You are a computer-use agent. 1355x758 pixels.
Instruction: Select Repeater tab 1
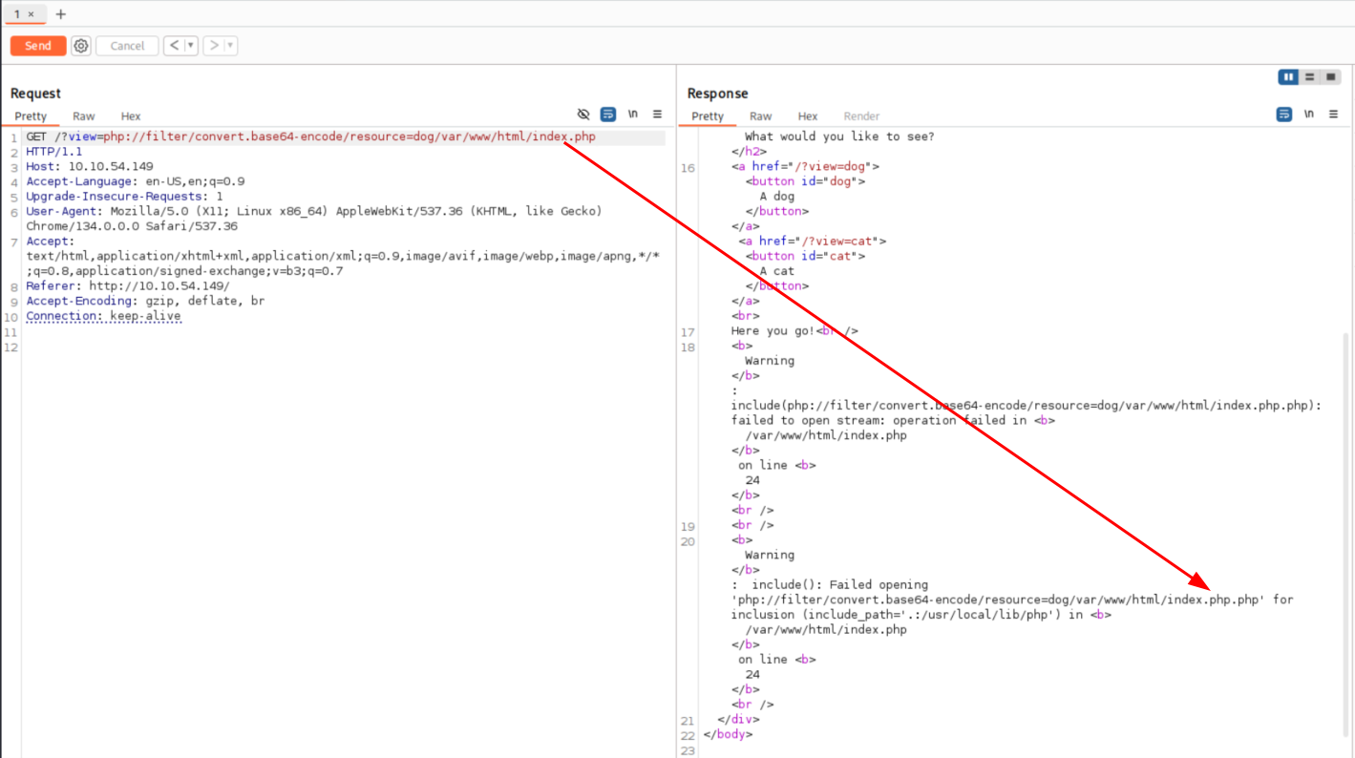pos(17,14)
